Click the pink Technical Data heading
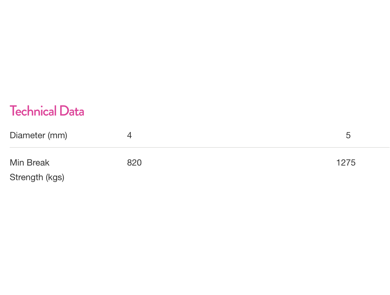 click(47, 111)
